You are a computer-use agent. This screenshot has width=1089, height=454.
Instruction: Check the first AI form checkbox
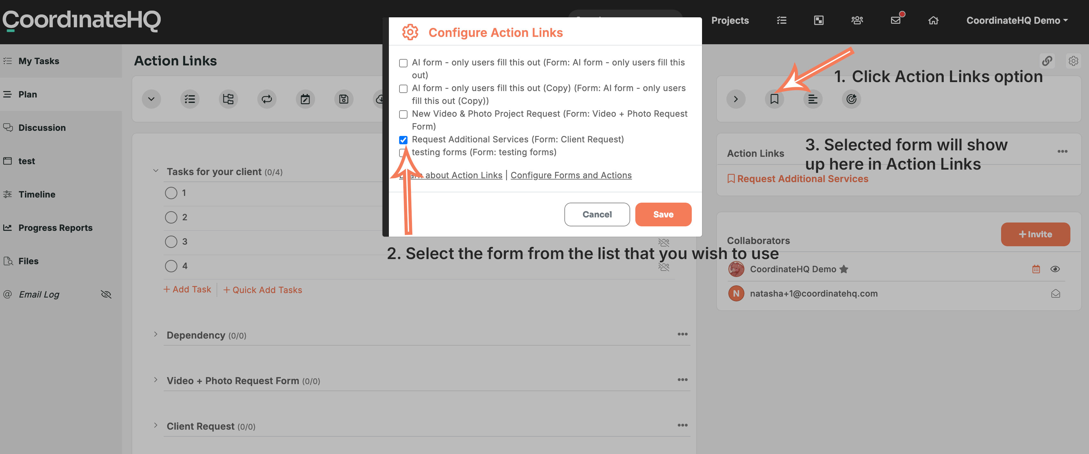[x=403, y=63]
